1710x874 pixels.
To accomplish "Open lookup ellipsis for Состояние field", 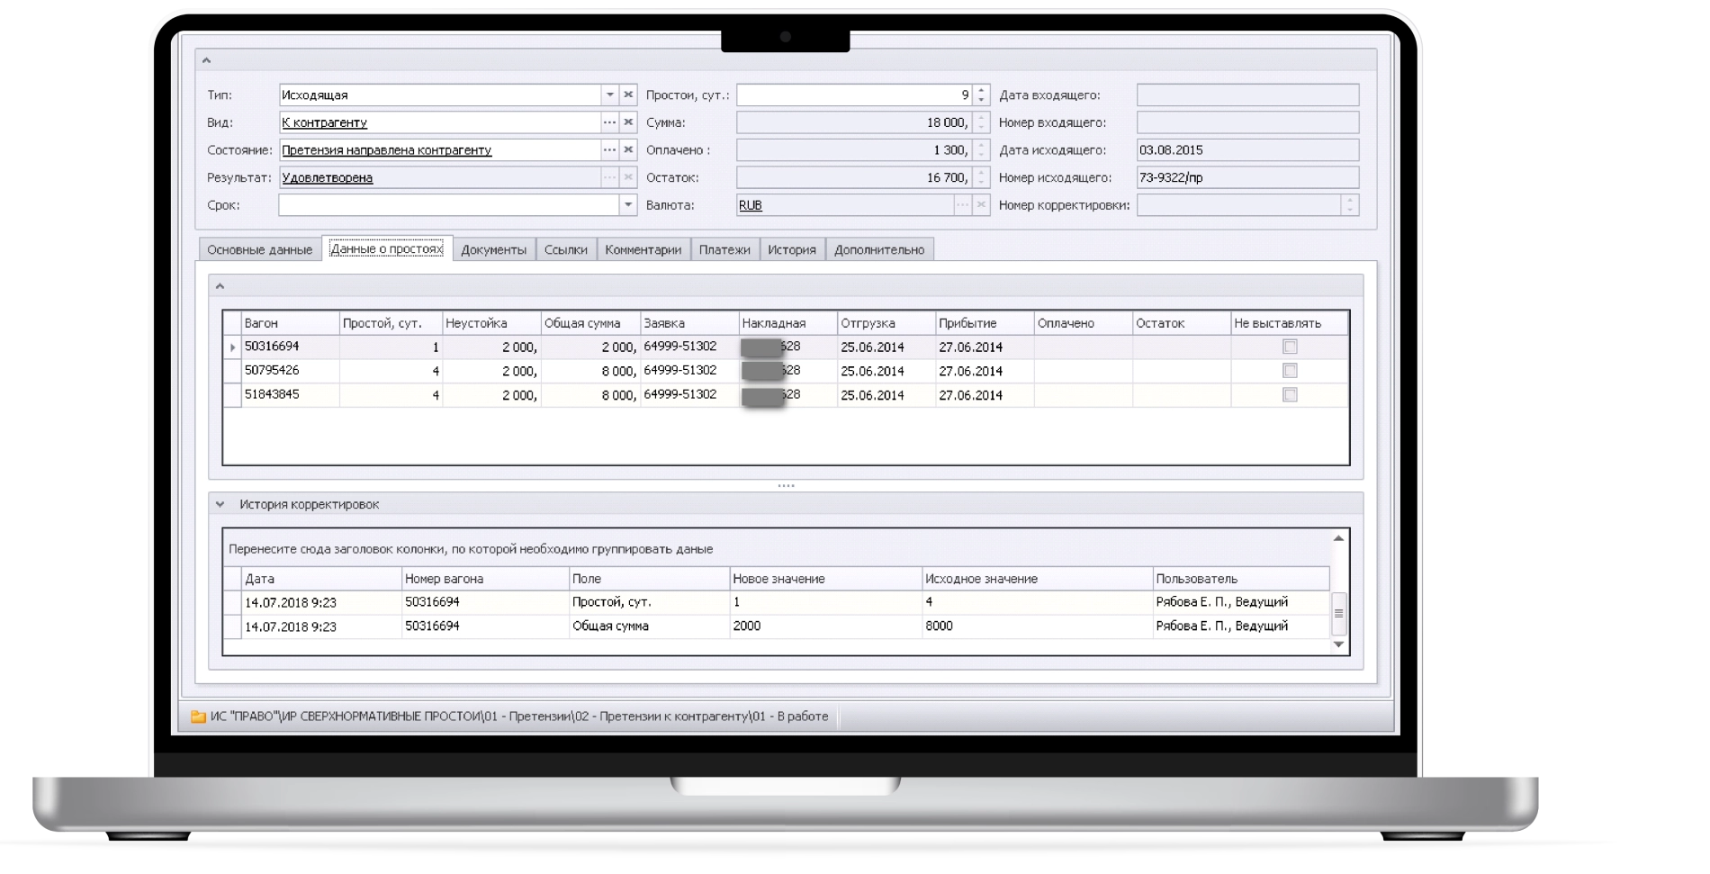I will click(609, 149).
